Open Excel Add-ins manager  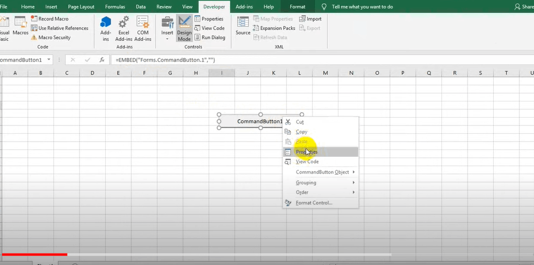123,29
